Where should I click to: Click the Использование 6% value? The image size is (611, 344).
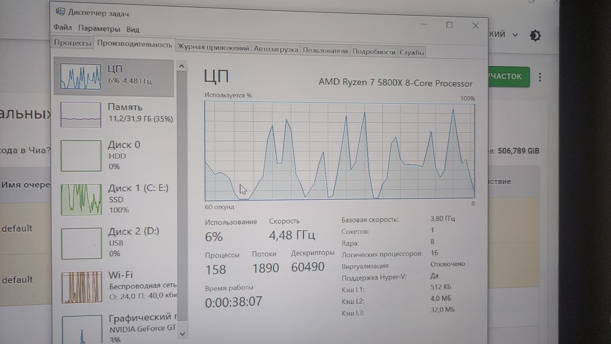click(x=214, y=236)
